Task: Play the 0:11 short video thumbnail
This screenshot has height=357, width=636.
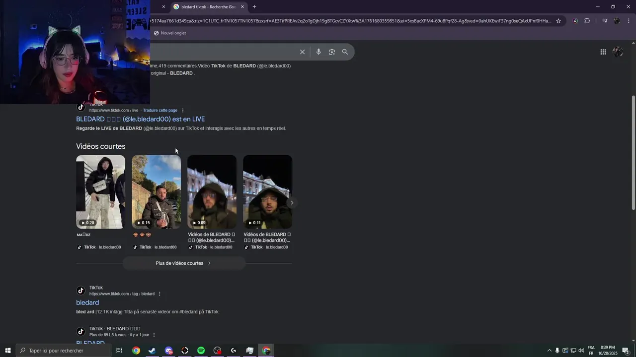Action: click(267, 192)
